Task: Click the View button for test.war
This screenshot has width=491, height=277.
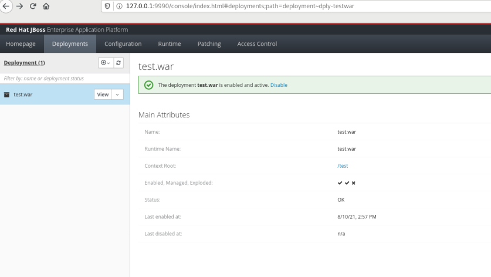Action: [103, 94]
